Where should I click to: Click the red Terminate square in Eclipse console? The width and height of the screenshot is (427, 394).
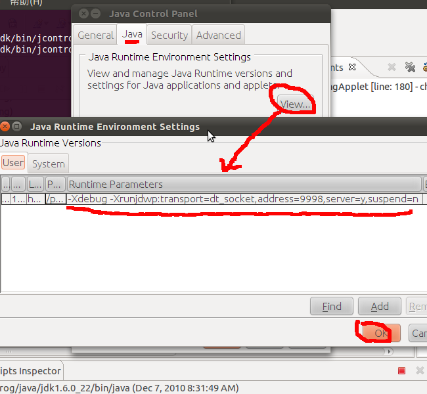[x=401, y=370]
